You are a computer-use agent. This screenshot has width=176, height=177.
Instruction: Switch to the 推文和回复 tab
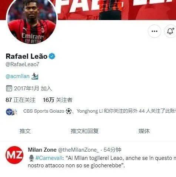point(84,131)
